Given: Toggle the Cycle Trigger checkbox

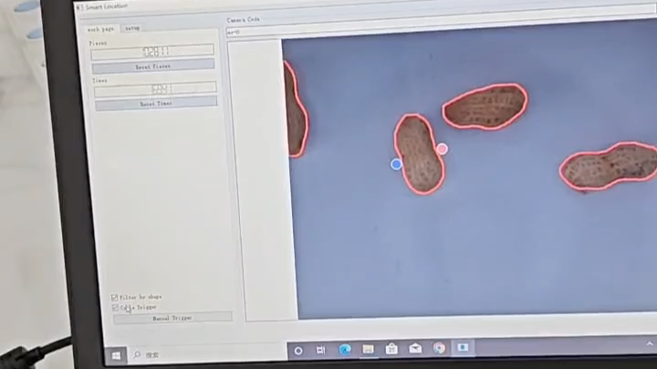Looking at the screenshot, I should 115,308.
